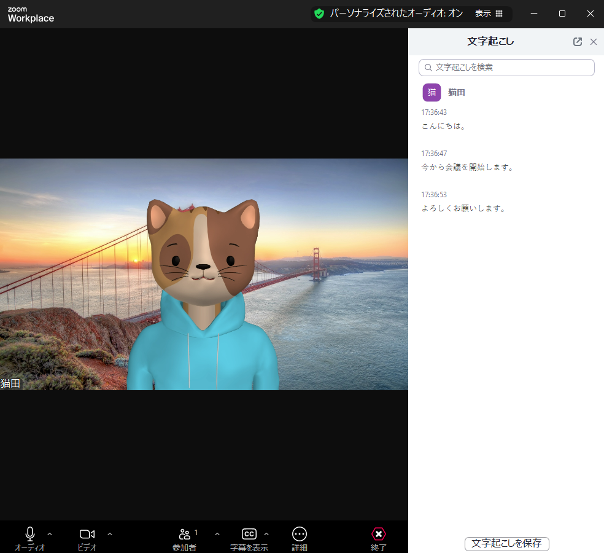Screen dimensions: 604x553
Task: Open the 詳細 more options menu
Action: click(x=300, y=539)
